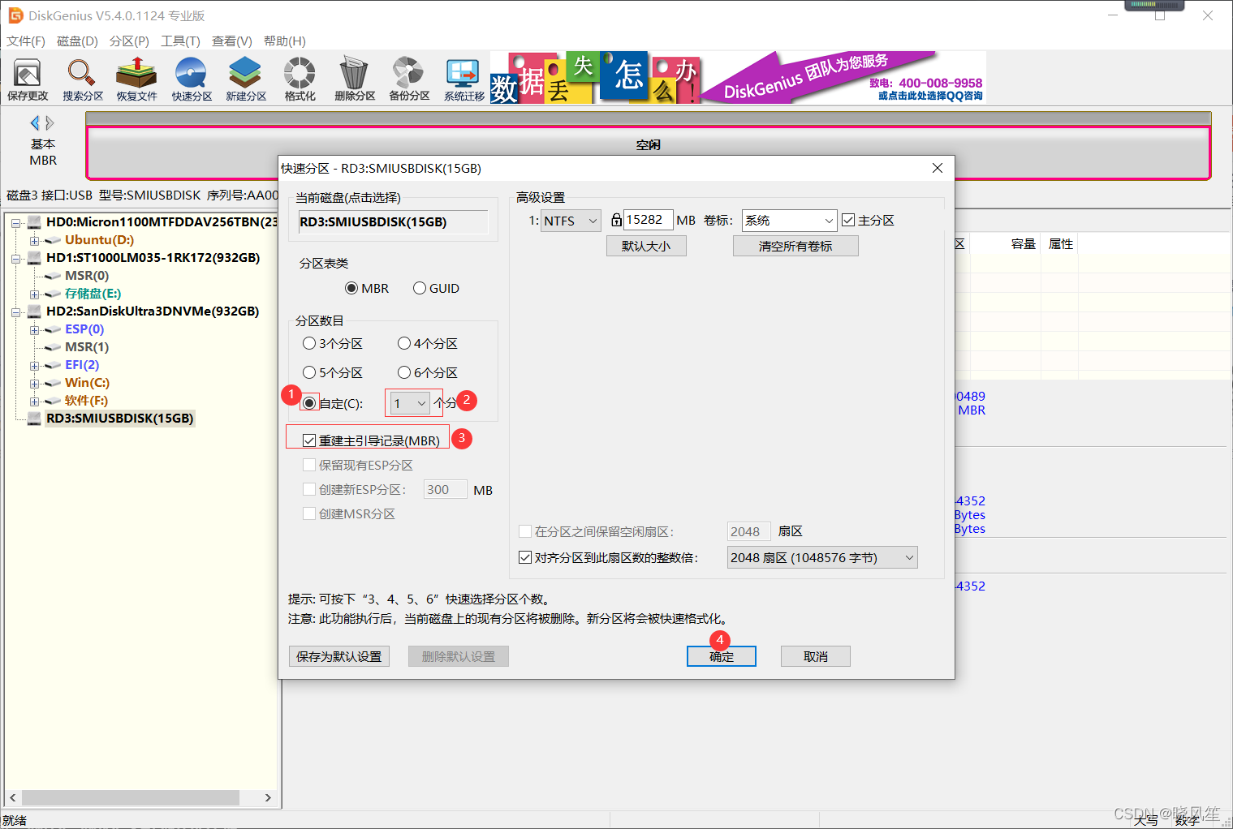Close the 快速分区 dialog

938,168
